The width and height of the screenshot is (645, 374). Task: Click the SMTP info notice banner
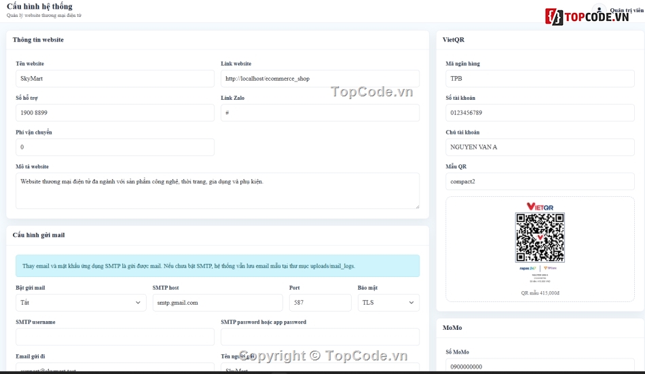click(218, 266)
